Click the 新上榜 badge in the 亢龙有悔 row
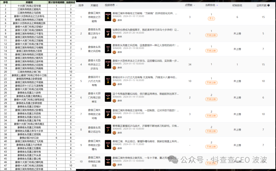Screen dimensions: 276x171 tap(211, 83)
